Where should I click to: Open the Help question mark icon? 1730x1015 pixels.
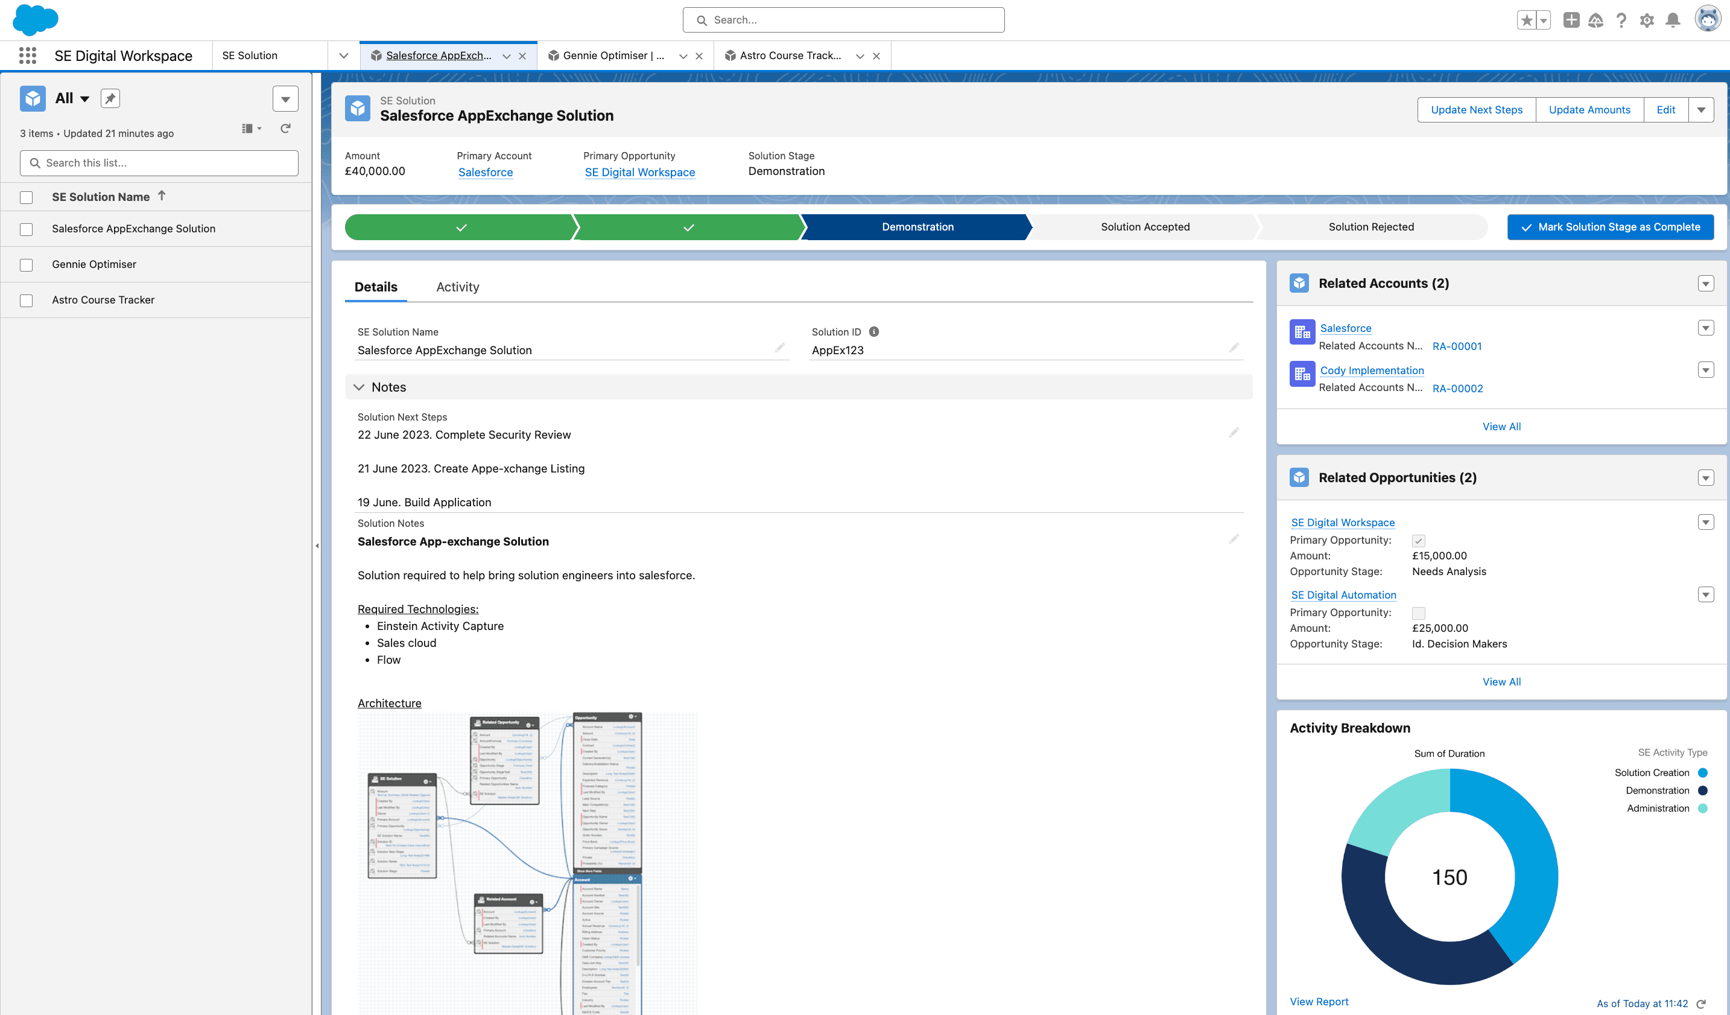[x=1621, y=20]
